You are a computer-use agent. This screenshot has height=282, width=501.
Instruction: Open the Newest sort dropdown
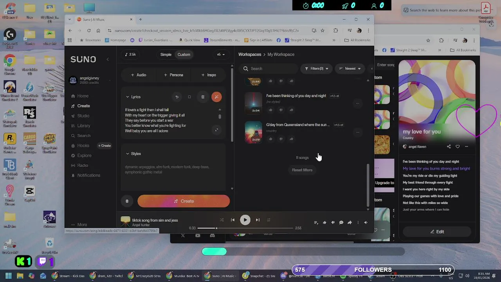[350, 69]
